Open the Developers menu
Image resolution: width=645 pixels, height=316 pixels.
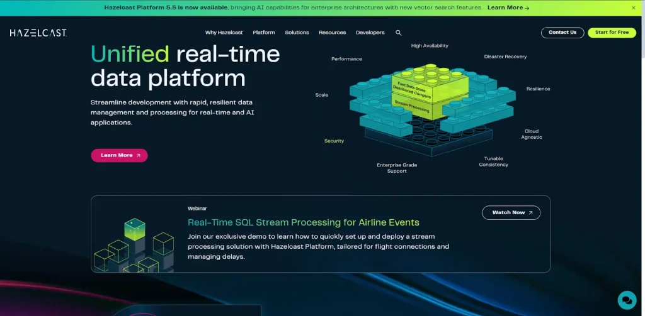point(370,33)
